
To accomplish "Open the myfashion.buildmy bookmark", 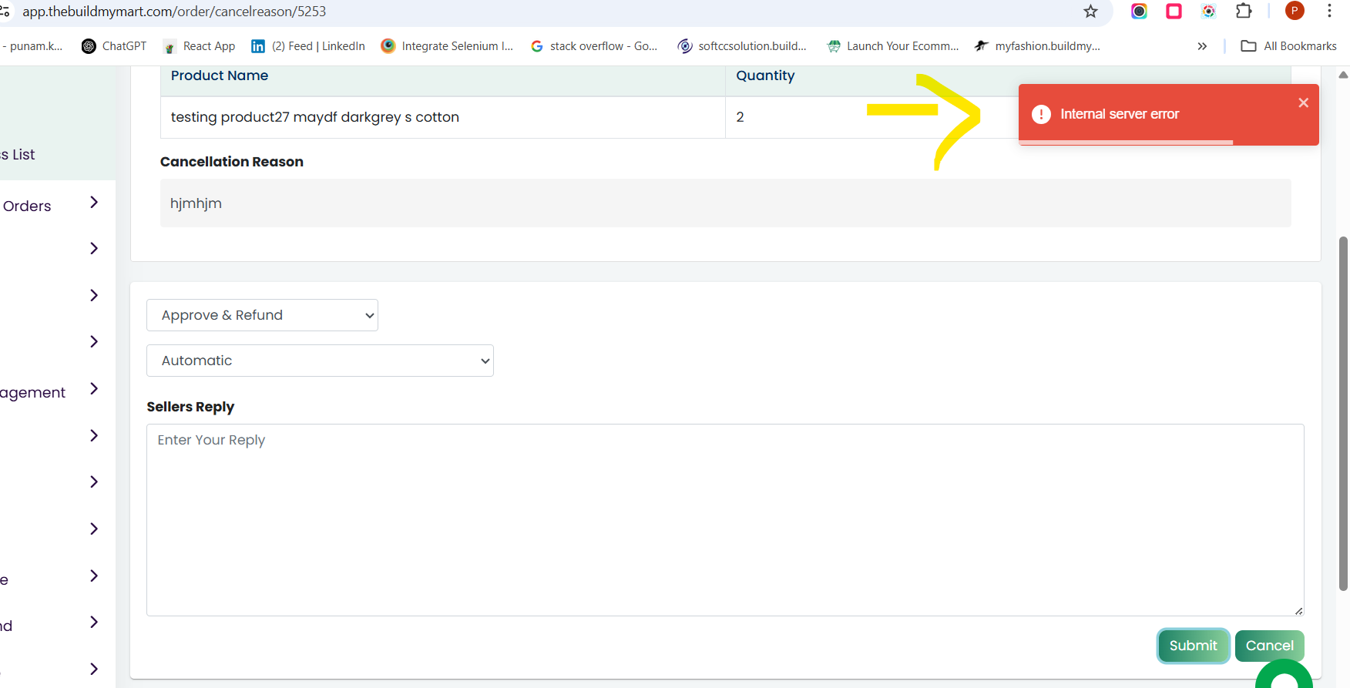I will pyautogui.click(x=1037, y=46).
